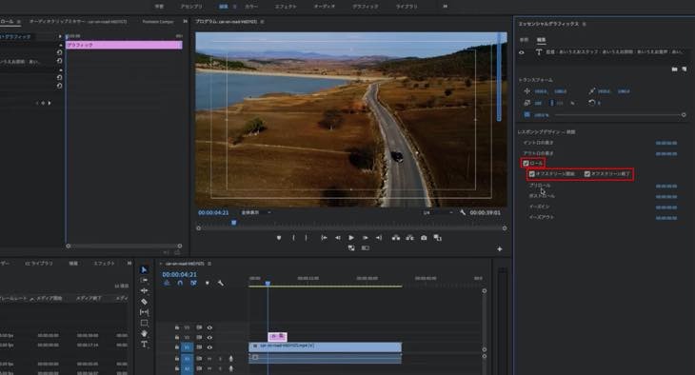
Task: Open Program monitor panel menu
Action: tap(262, 21)
